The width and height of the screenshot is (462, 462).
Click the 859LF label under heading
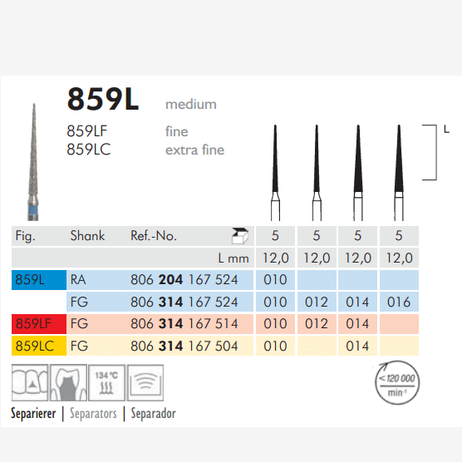click(87, 131)
